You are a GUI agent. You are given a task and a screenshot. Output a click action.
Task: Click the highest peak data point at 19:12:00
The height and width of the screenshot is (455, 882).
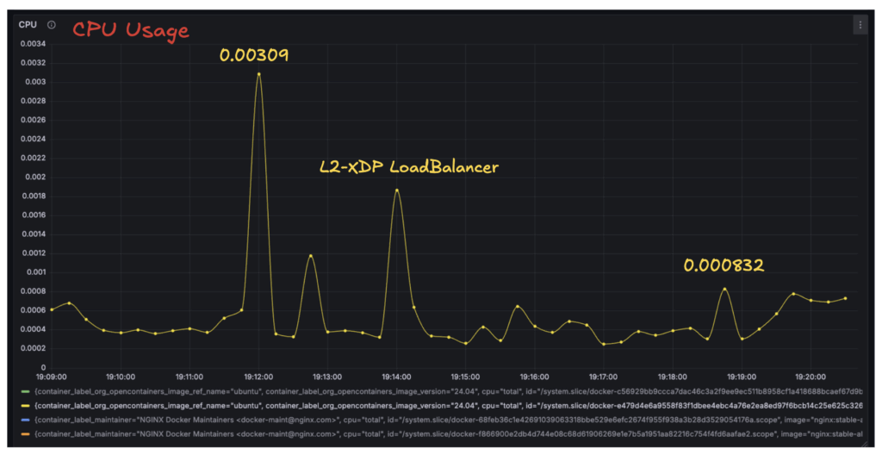pos(258,74)
